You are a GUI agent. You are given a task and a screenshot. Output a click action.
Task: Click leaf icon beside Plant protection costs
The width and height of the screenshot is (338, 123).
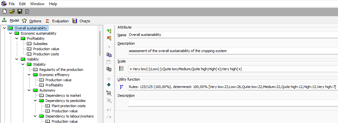point(48,106)
